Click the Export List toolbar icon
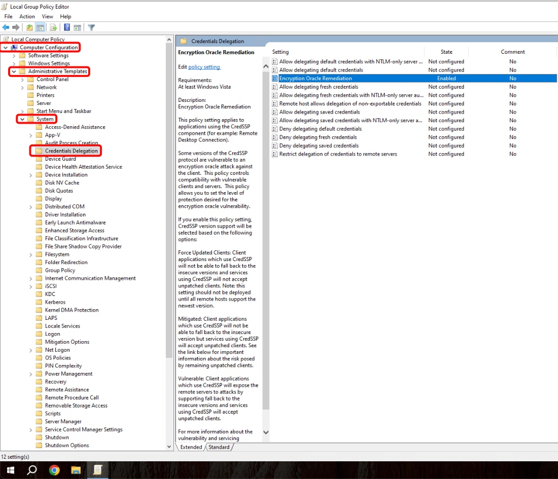Image resolution: width=558 pixels, height=479 pixels. pos(53,27)
